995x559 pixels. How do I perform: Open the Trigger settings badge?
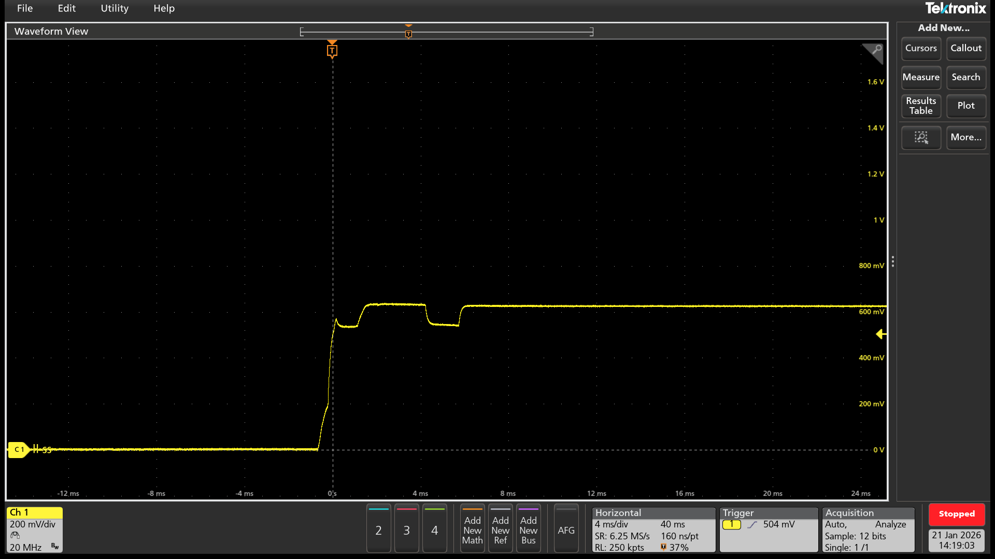769,529
